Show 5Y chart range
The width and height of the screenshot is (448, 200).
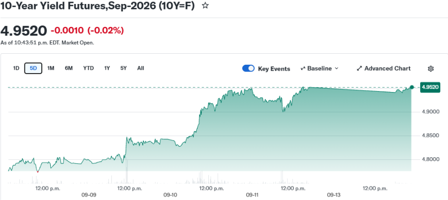[123, 68]
